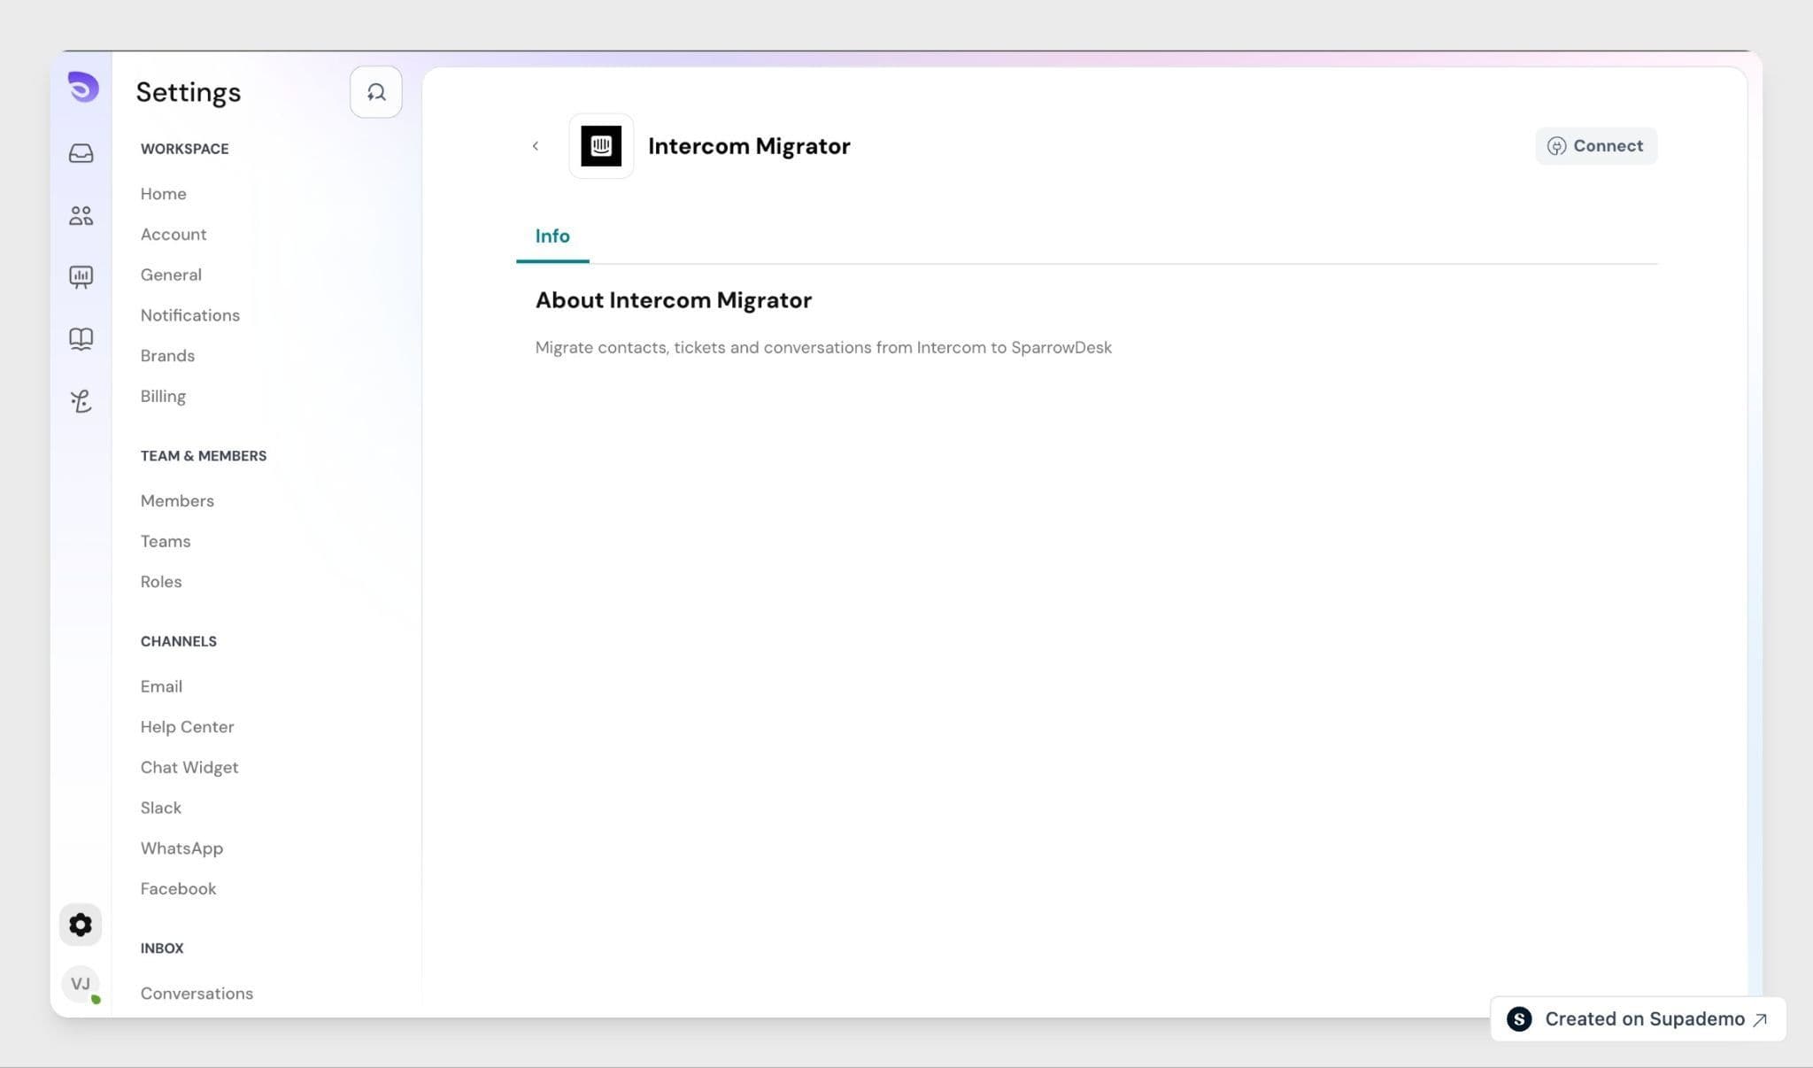Click the TEAM & MEMBERS section header
Viewport: 1813px width, 1068px height.
pyautogui.click(x=204, y=456)
